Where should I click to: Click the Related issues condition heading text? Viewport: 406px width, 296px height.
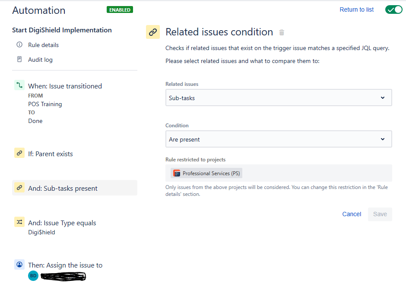pyautogui.click(x=219, y=32)
